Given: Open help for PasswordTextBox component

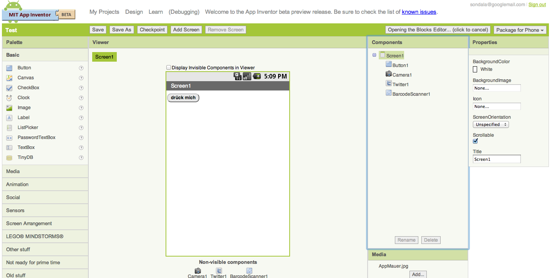Looking at the screenshot, I should pyautogui.click(x=81, y=137).
